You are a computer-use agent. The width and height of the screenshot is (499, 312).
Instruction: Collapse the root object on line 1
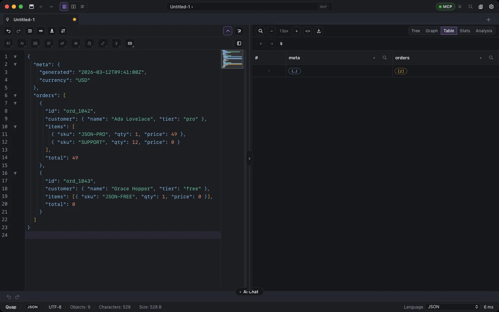15,57
